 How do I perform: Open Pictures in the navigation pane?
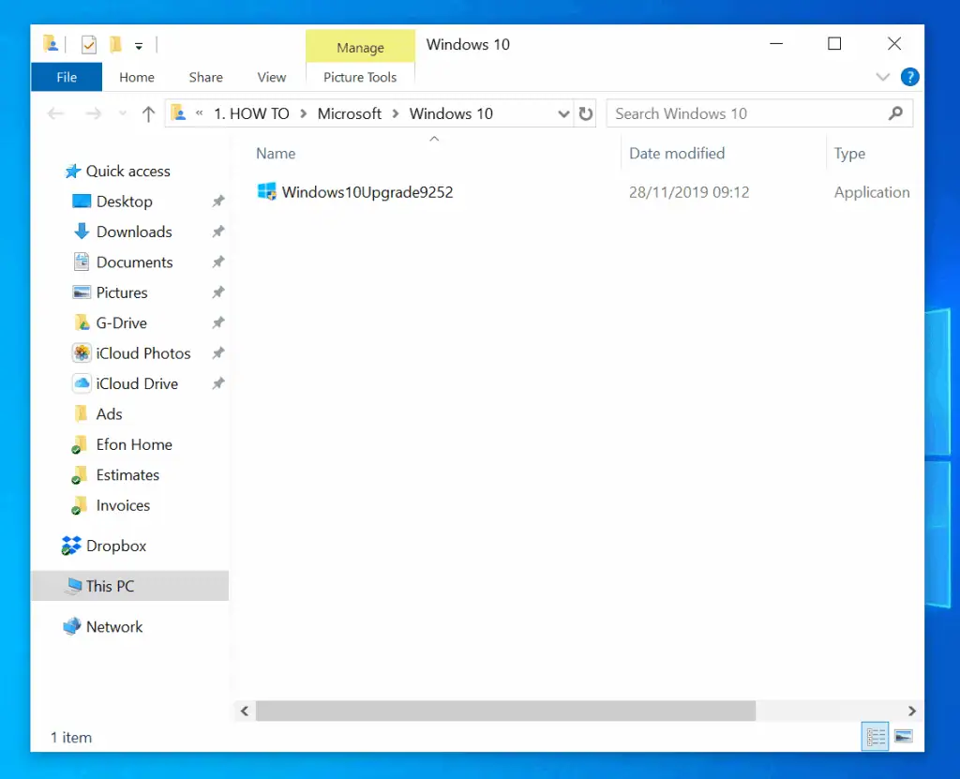tap(121, 292)
